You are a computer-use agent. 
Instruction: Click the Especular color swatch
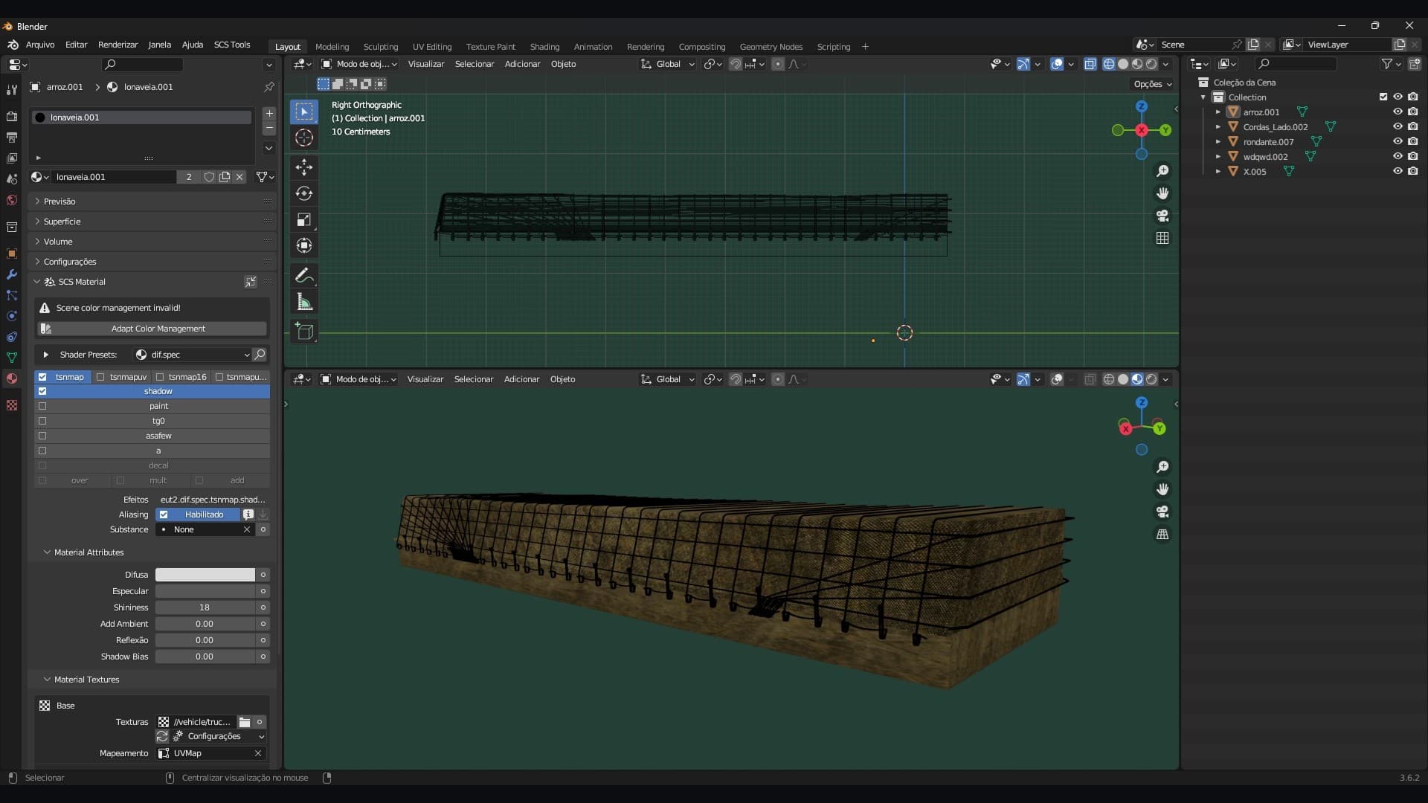[205, 591]
